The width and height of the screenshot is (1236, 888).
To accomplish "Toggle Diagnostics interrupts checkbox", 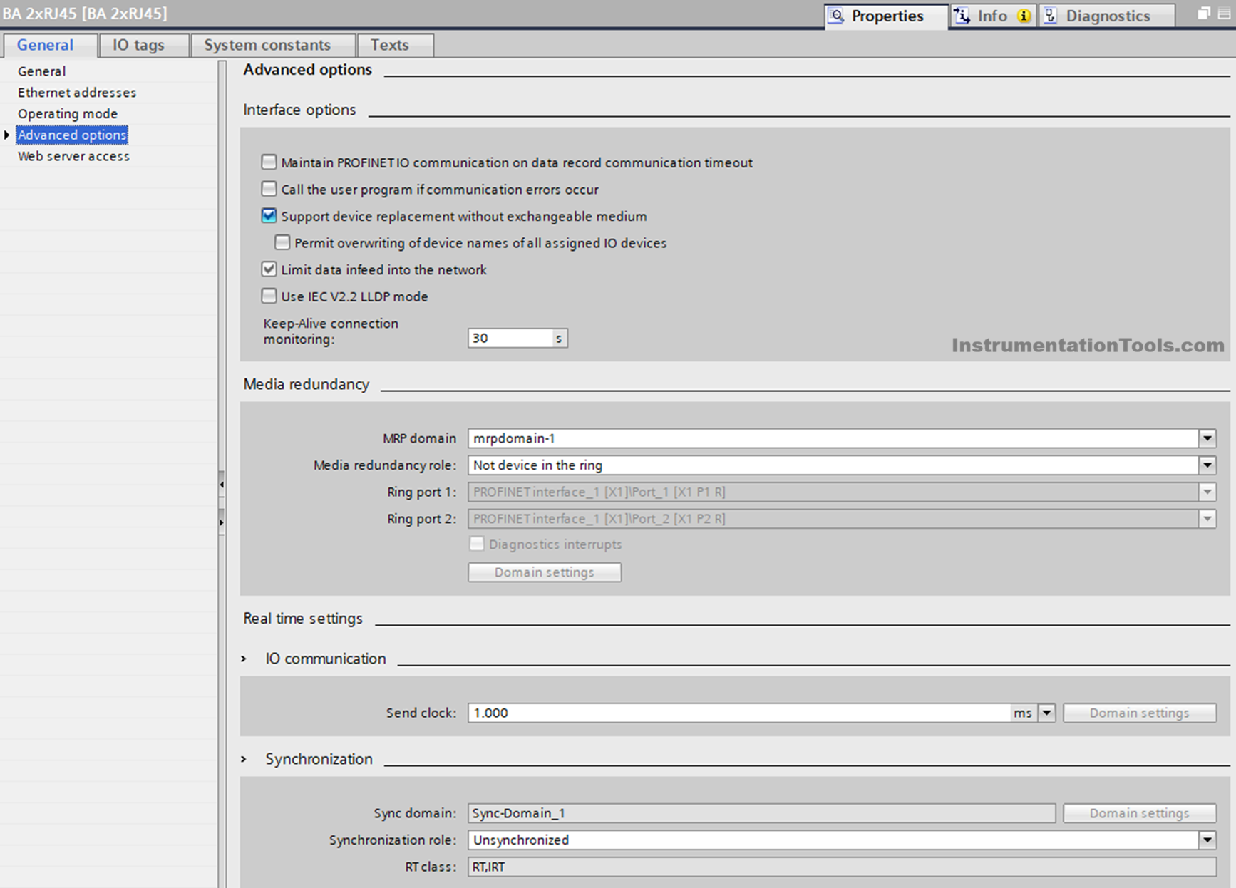I will pos(476,544).
